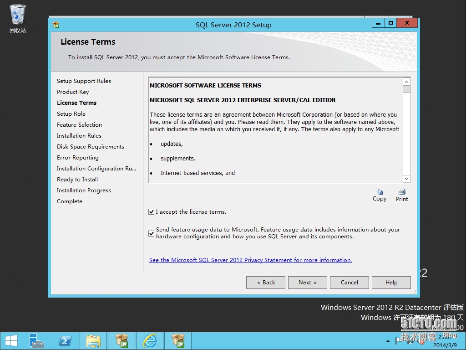The height and width of the screenshot is (350, 466).
Task: Open the Windows Start button
Action: click(x=11, y=341)
